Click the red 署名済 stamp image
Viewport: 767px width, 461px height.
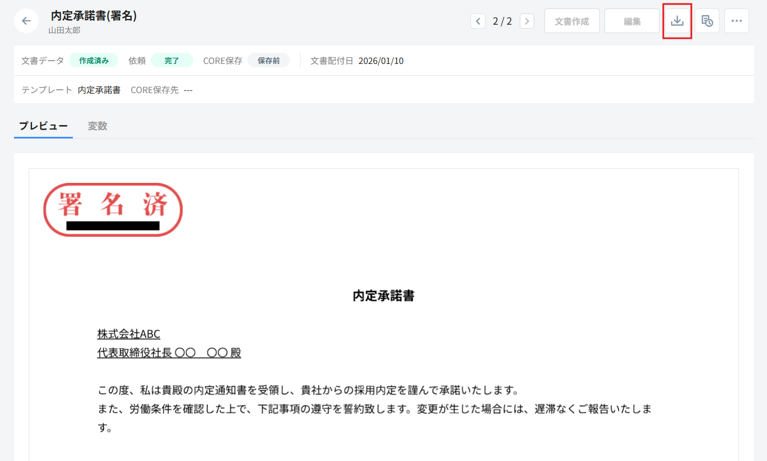113,209
